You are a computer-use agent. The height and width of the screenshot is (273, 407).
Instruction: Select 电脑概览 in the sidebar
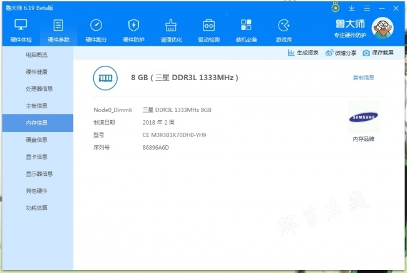36,54
